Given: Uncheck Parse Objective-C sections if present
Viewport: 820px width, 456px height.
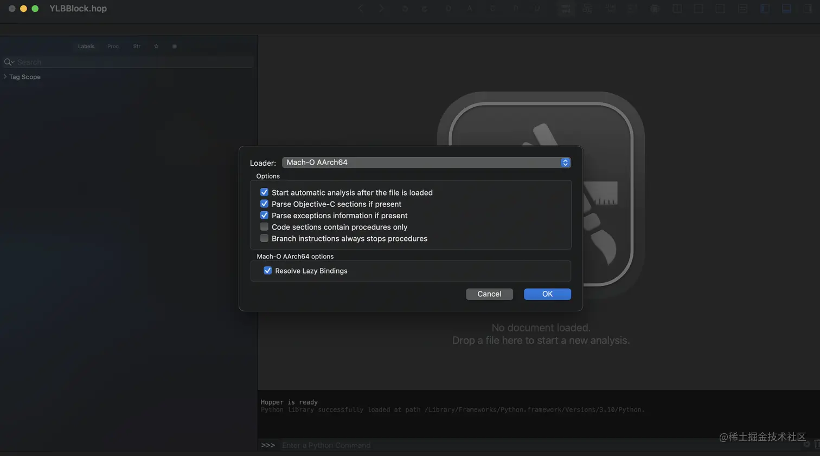Looking at the screenshot, I should [264, 204].
